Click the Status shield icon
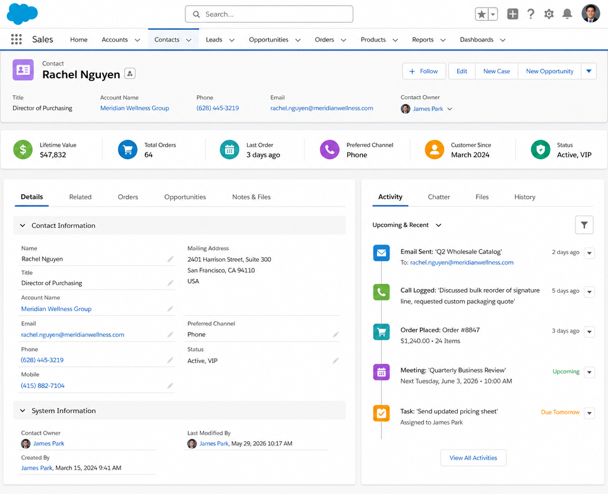 click(x=540, y=150)
